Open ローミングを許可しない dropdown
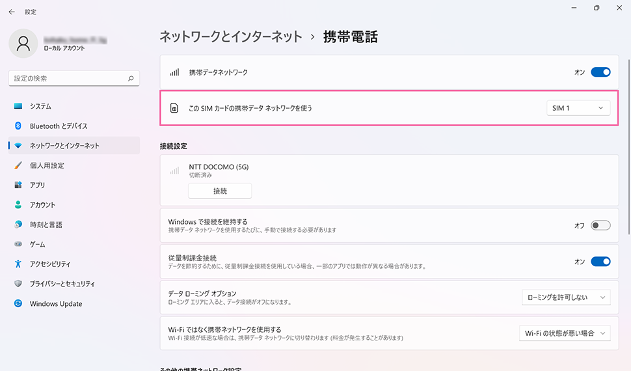The height and width of the screenshot is (371, 631). point(566,297)
